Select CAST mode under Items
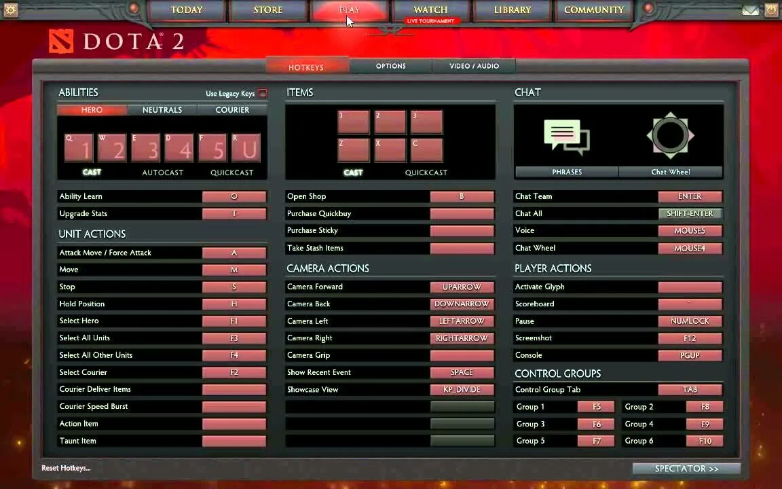This screenshot has height=489, width=782. tap(353, 173)
